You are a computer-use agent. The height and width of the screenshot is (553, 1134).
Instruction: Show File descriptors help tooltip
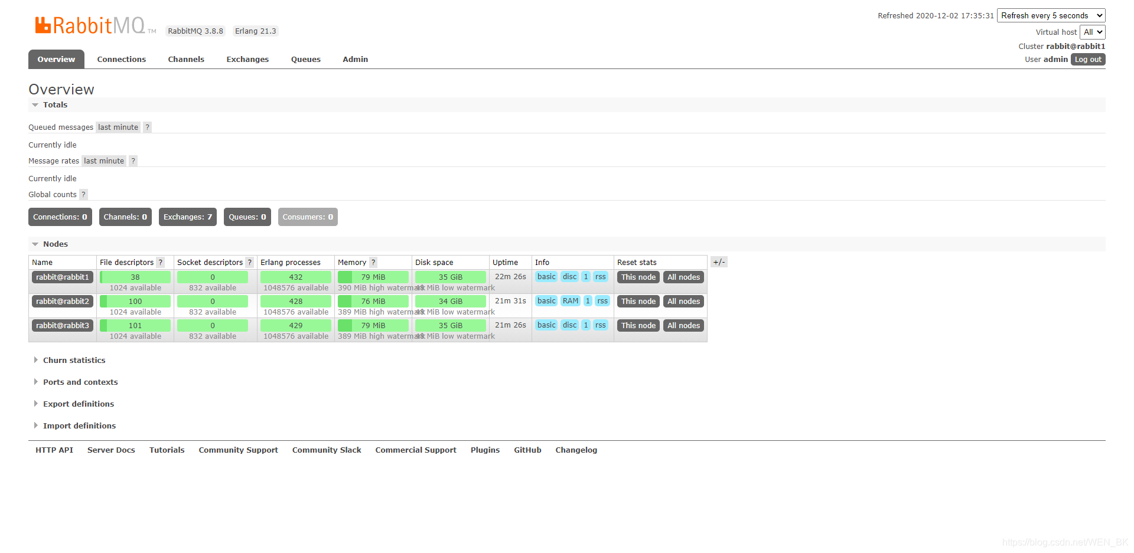pos(160,263)
